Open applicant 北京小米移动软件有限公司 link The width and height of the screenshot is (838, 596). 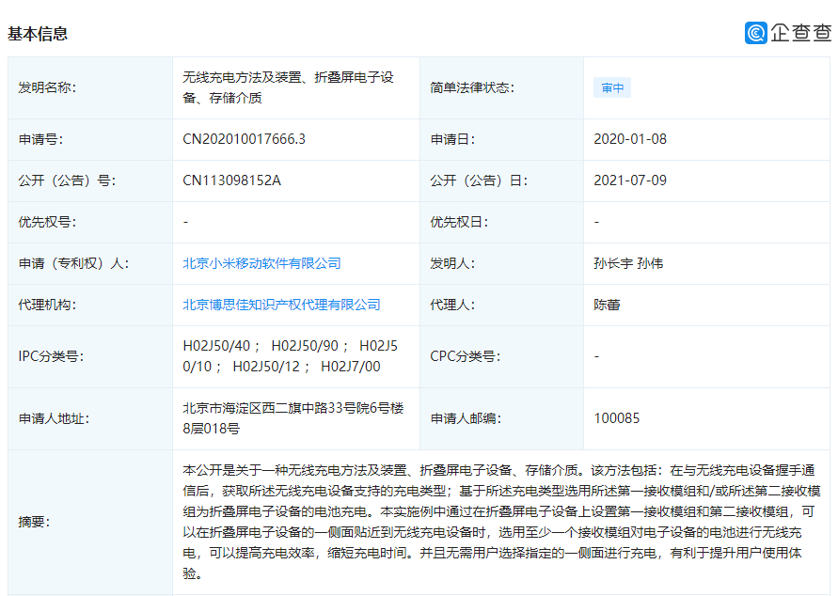[x=261, y=263]
